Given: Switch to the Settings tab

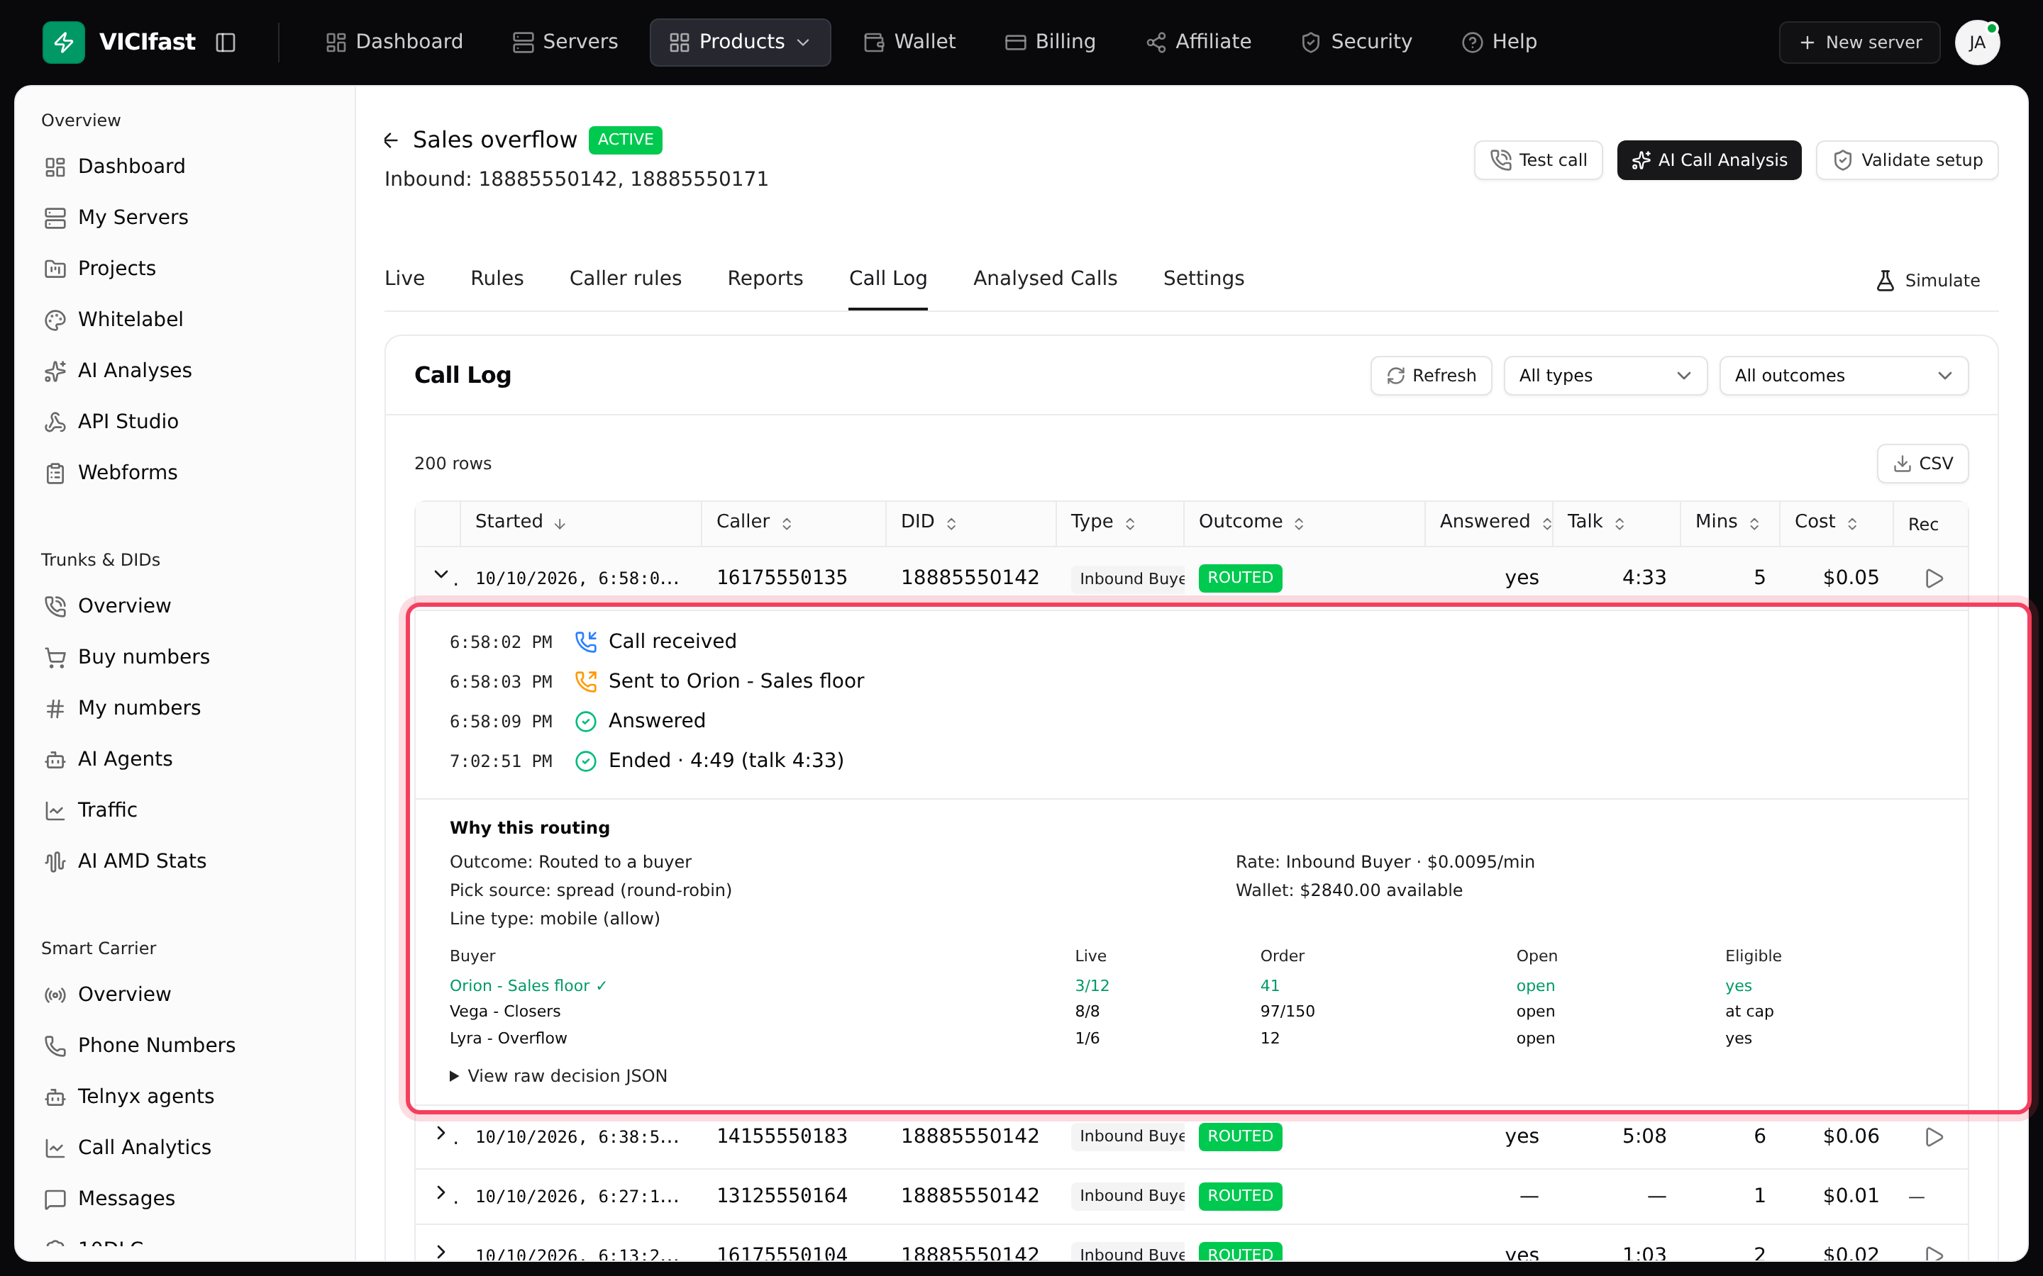Looking at the screenshot, I should coord(1203,279).
